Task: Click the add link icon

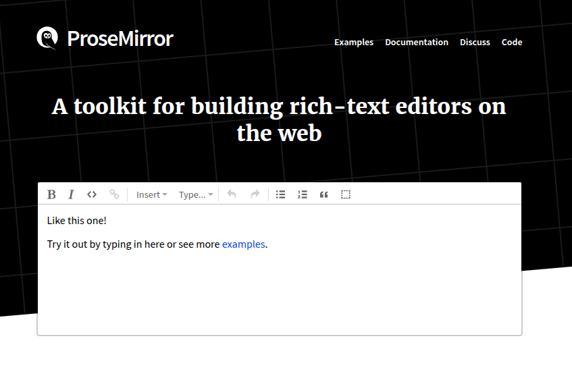Action: click(114, 194)
